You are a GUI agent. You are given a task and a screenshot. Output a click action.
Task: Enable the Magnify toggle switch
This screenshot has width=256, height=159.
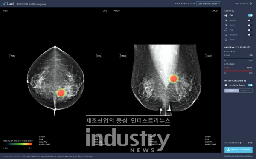pos(250,35)
